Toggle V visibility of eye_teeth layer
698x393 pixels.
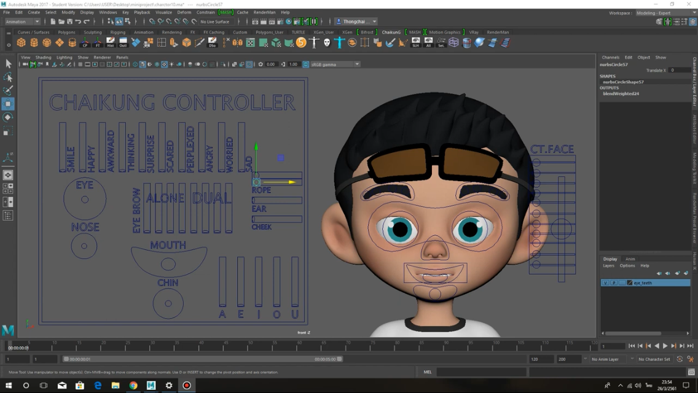point(605,283)
